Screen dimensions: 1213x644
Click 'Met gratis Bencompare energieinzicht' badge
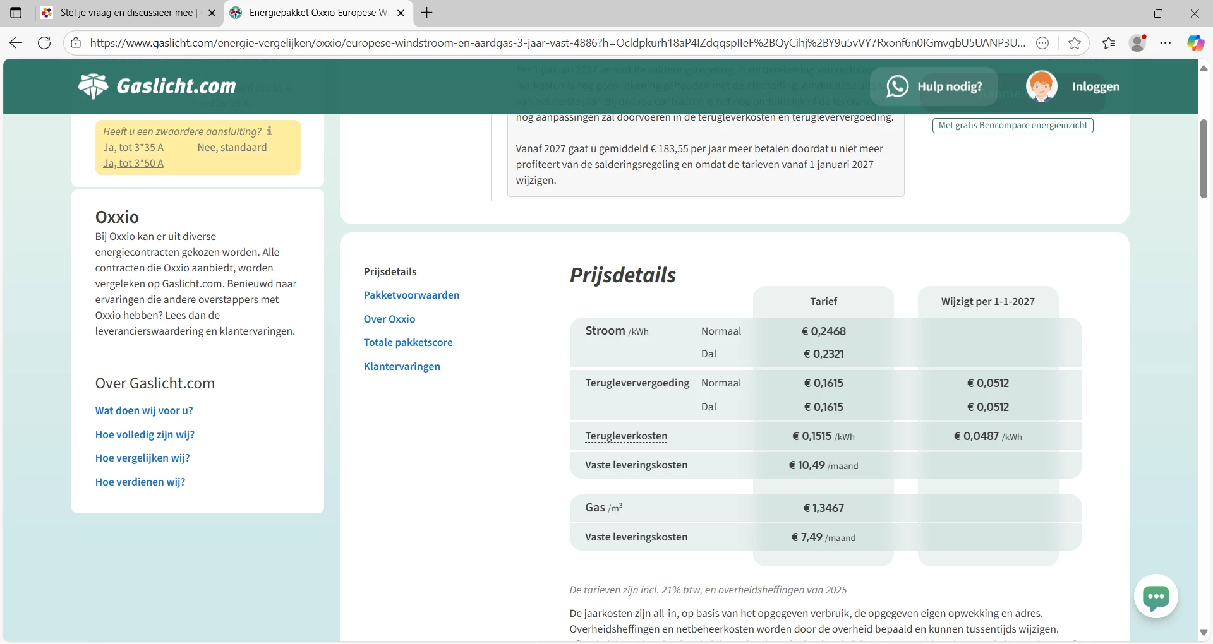(x=1013, y=125)
